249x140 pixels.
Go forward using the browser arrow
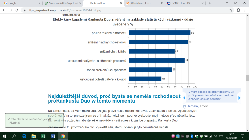coord(11,10)
